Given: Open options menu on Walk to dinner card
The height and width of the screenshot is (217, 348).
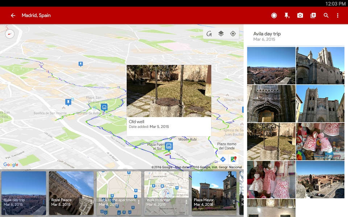Looking at the screenshot, I should pyautogui.click(x=186, y=202).
